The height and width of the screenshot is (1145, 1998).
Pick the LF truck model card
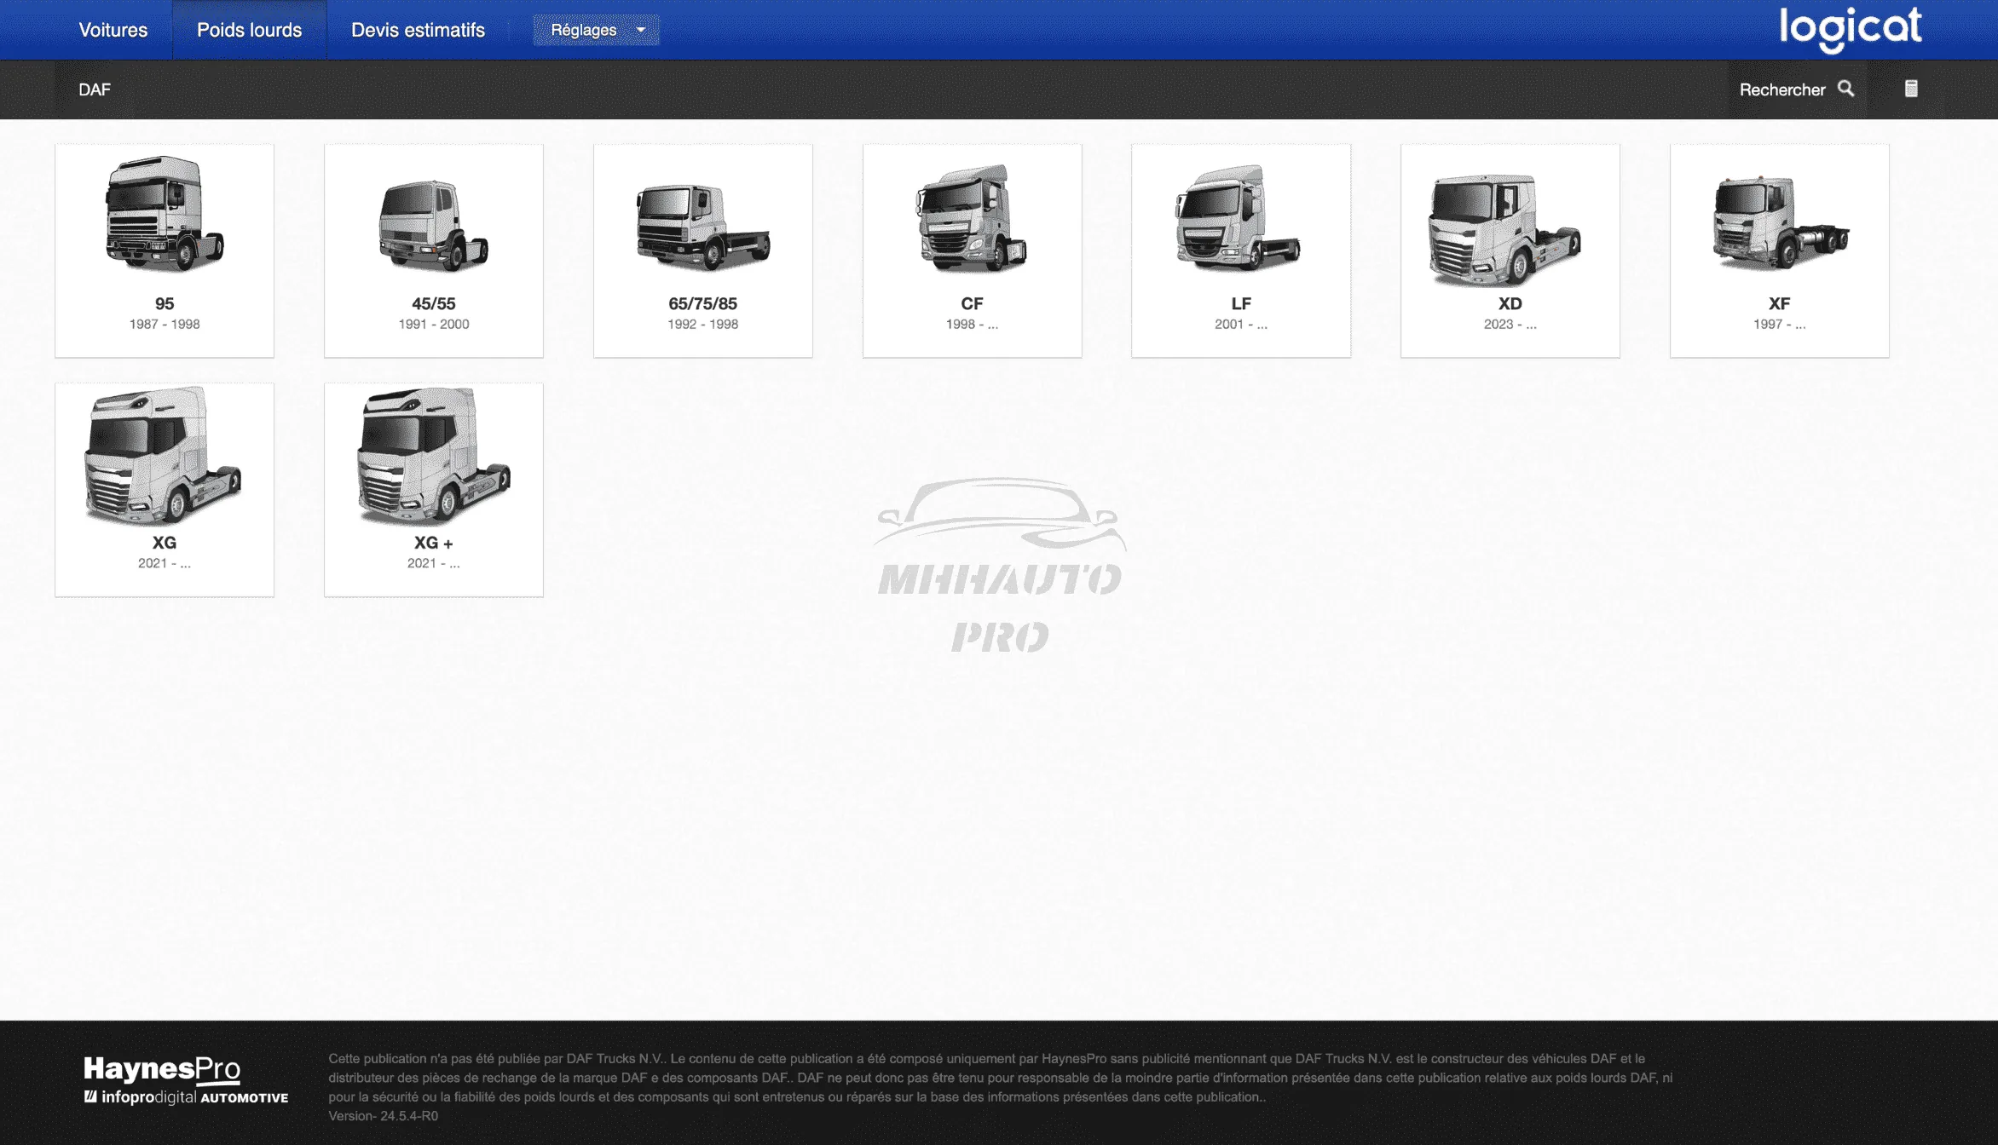[1240, 250]
